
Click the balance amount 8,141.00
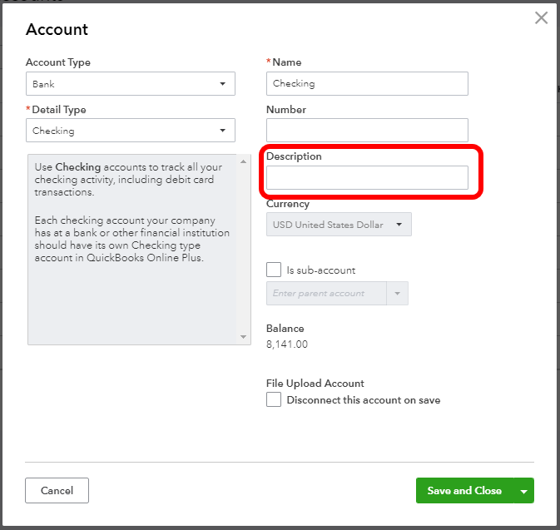pos(287,344)
